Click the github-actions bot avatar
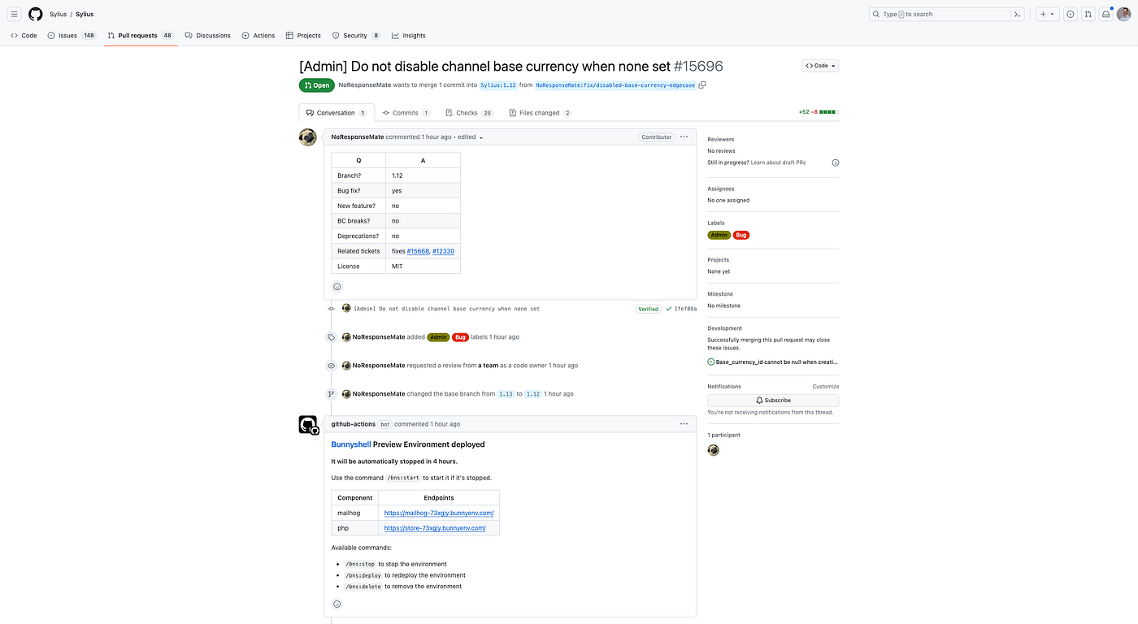This screenshot has height=624, width=1138. [x=308, y=425]
